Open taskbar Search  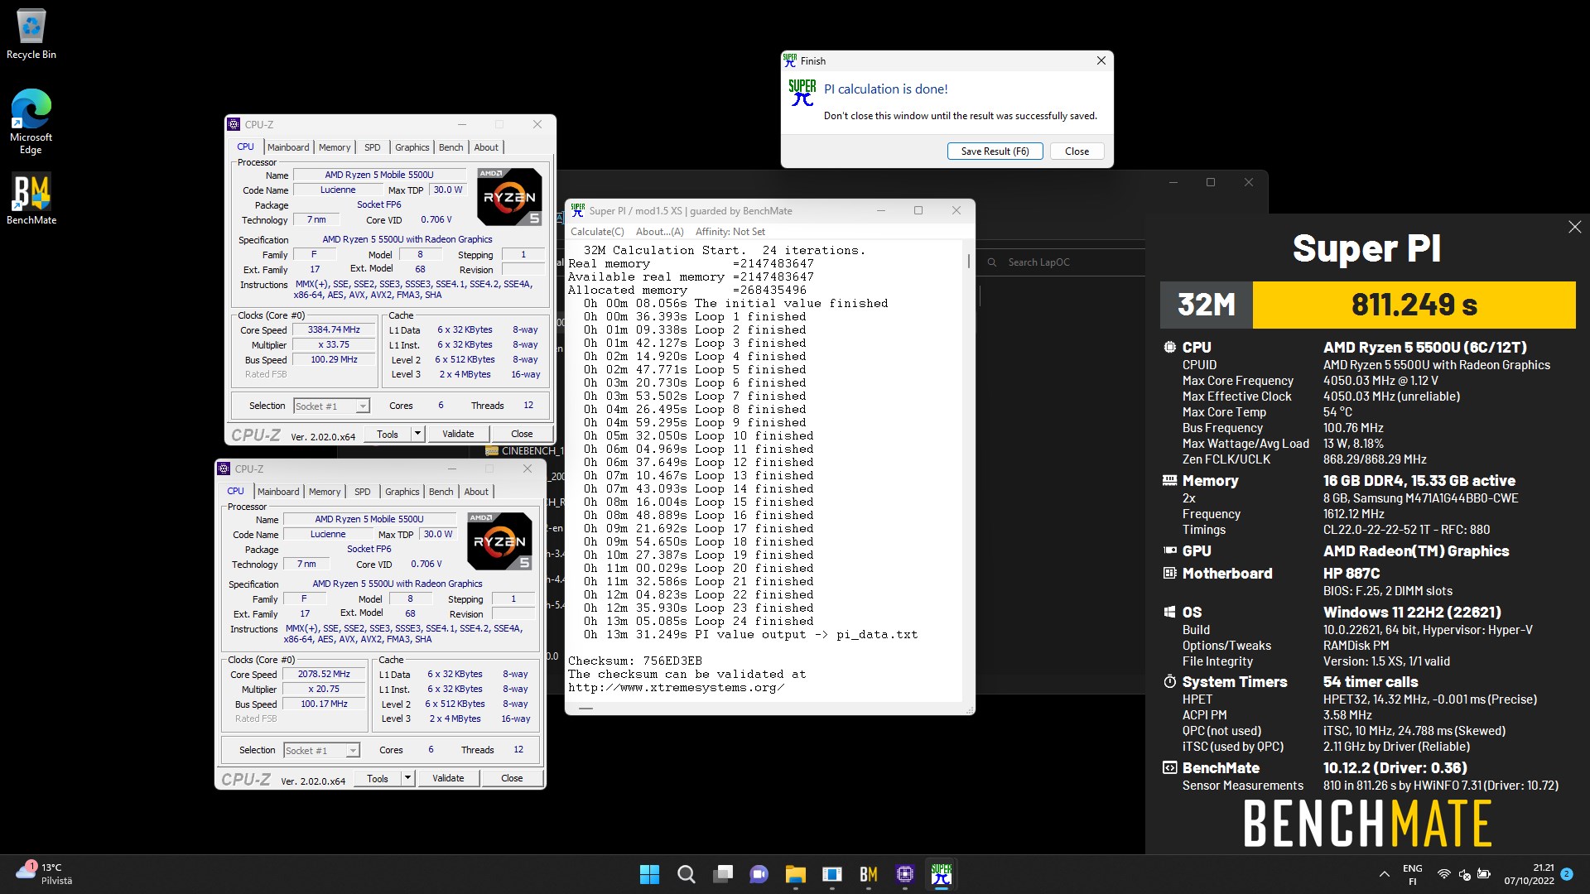(x=687, y=874)
